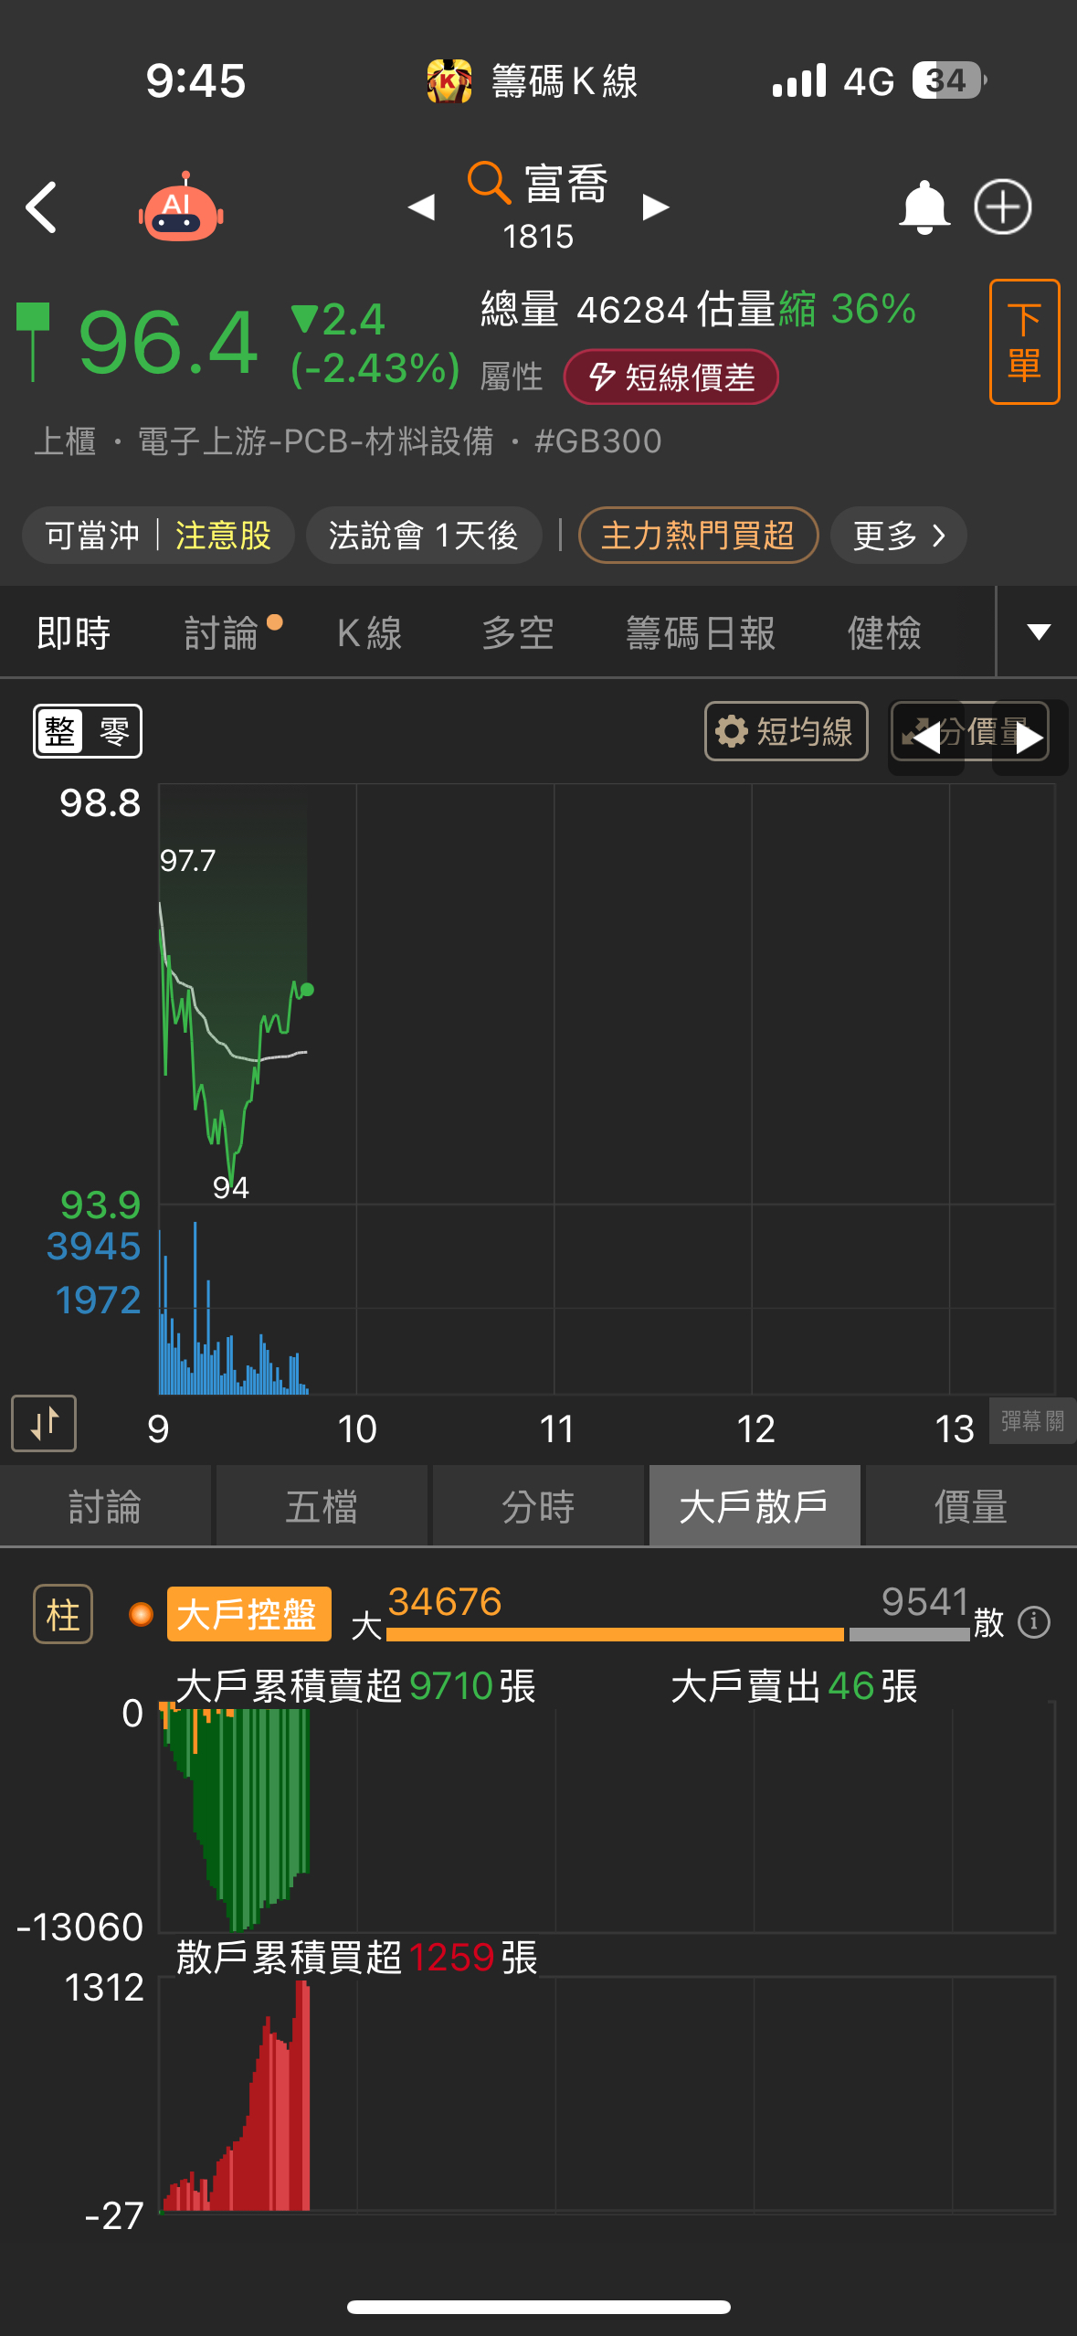Tap the 大戶控盤 label

248,1615
